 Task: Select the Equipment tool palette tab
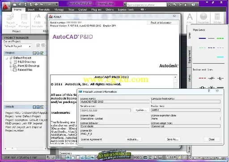tap(189, 57)
